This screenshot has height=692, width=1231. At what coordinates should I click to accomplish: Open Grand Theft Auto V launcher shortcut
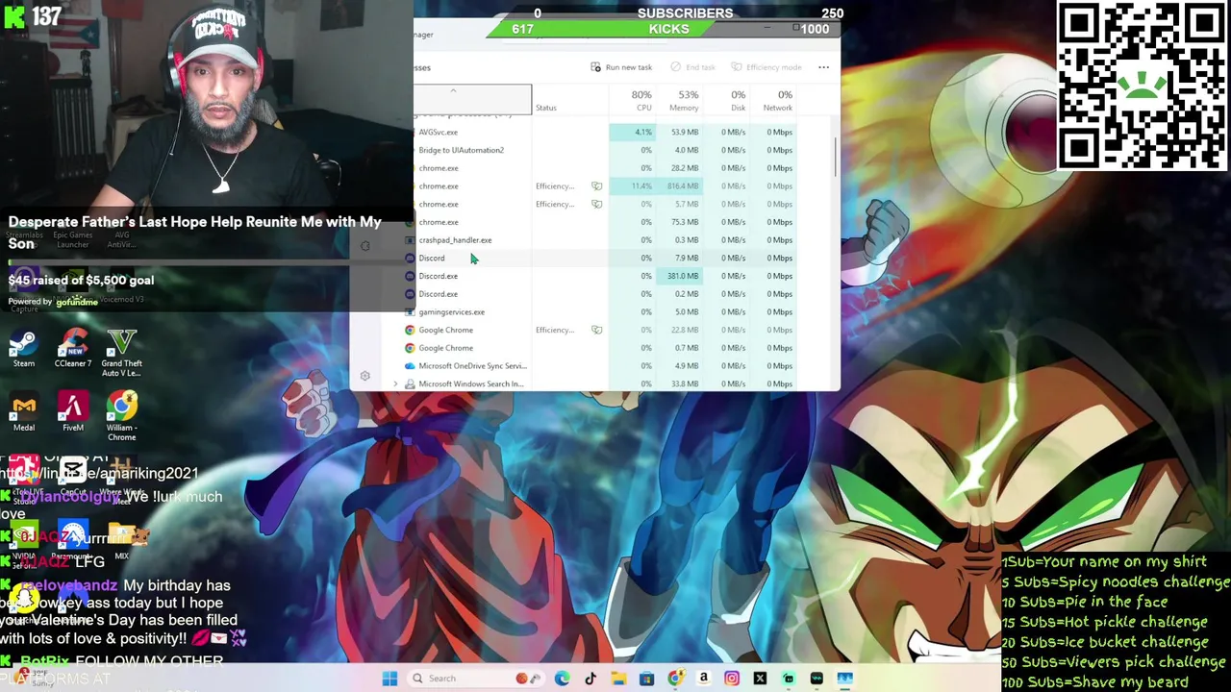[x=122, y=353]
